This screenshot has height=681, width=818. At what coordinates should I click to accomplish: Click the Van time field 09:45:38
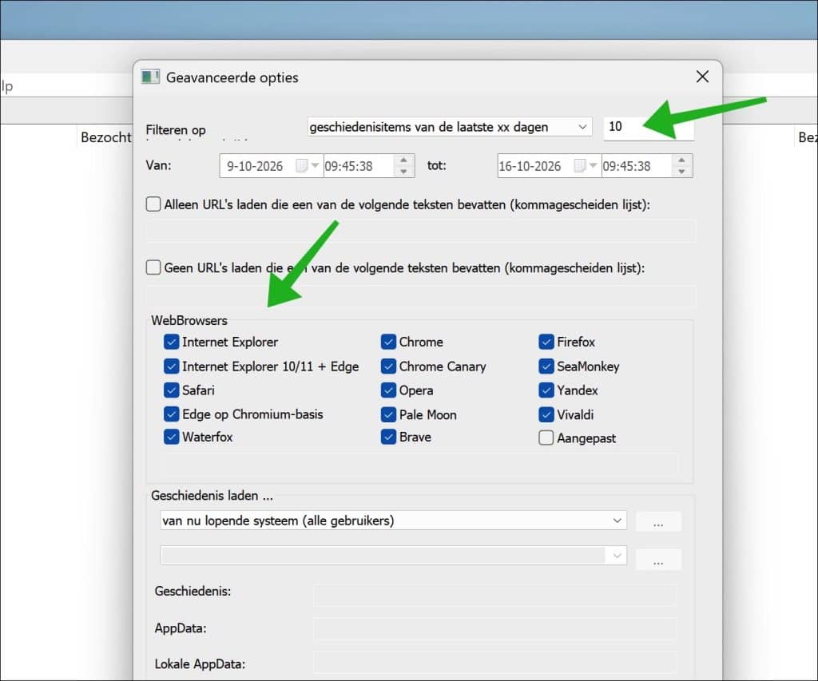pos(358,166)
